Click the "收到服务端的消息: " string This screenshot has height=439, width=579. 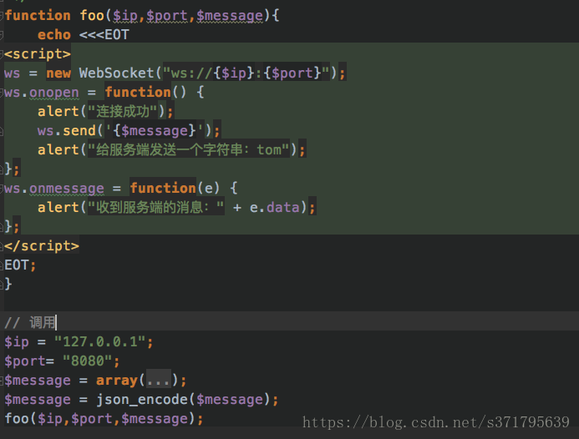156,207
